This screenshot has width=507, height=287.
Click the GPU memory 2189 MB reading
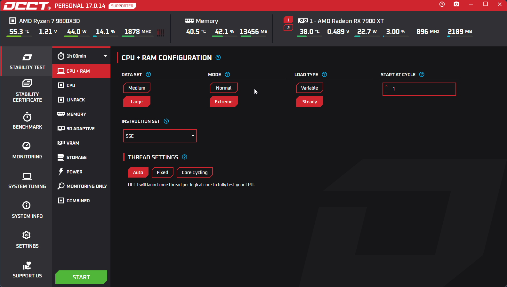[x=460, y=32]
